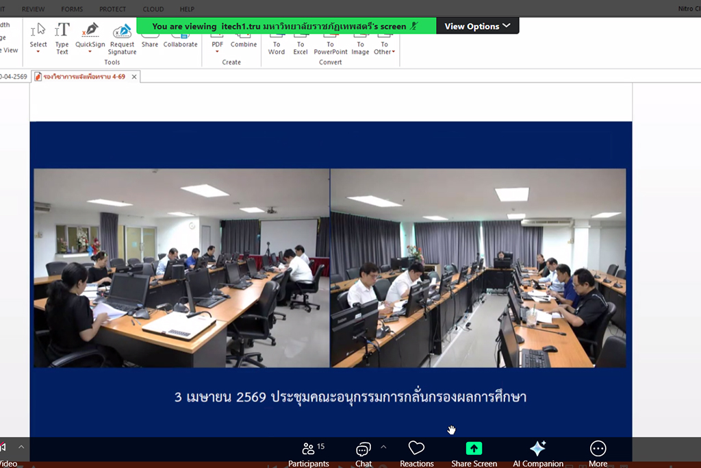This screenshot has height=468, width=701.
Task: Expand the Select tool dropdown arrow
Action: tap(38, 52)
